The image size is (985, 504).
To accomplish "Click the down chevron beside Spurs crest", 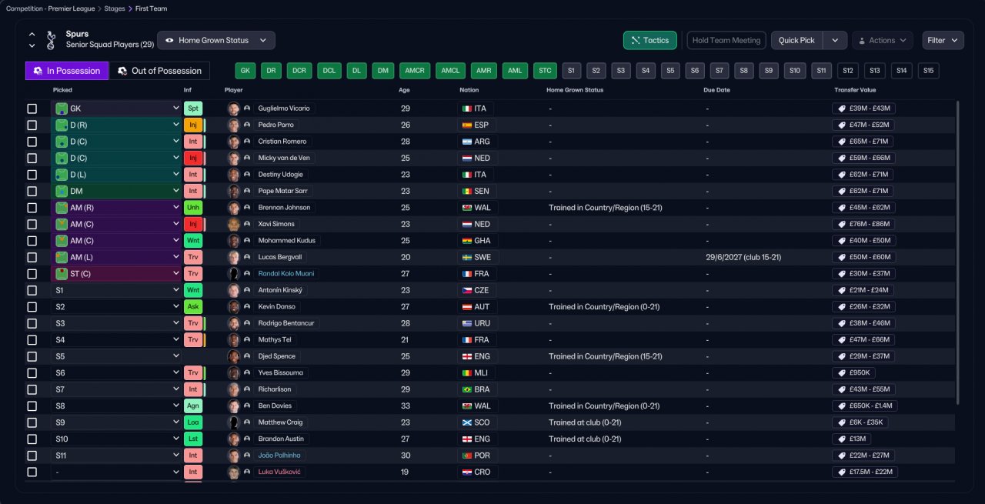I will click(32, 45).
